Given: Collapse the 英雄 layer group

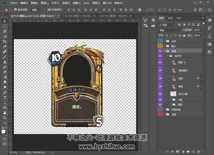Looking at the screenshot, I should (x=165, y=51).
